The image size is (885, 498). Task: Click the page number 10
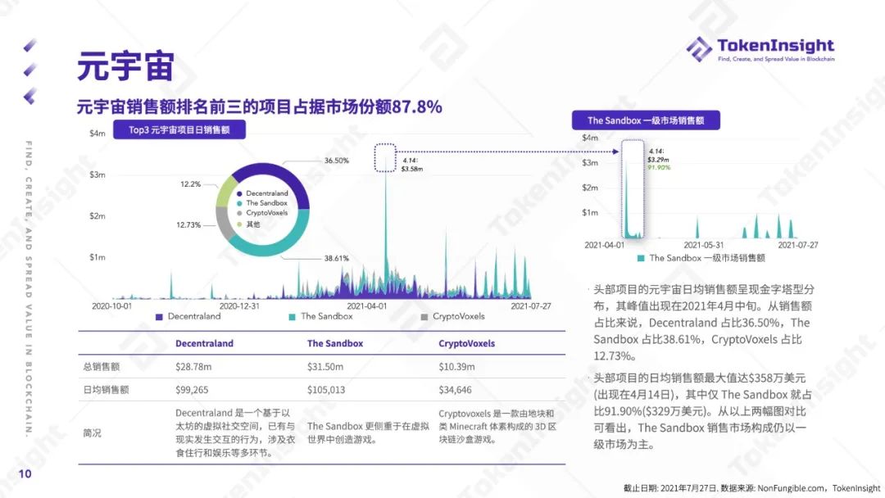tap(25, 473)
